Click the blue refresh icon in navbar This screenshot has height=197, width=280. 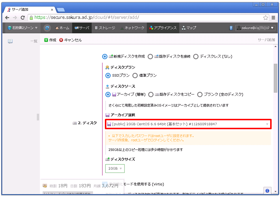(x=47, y=28)
